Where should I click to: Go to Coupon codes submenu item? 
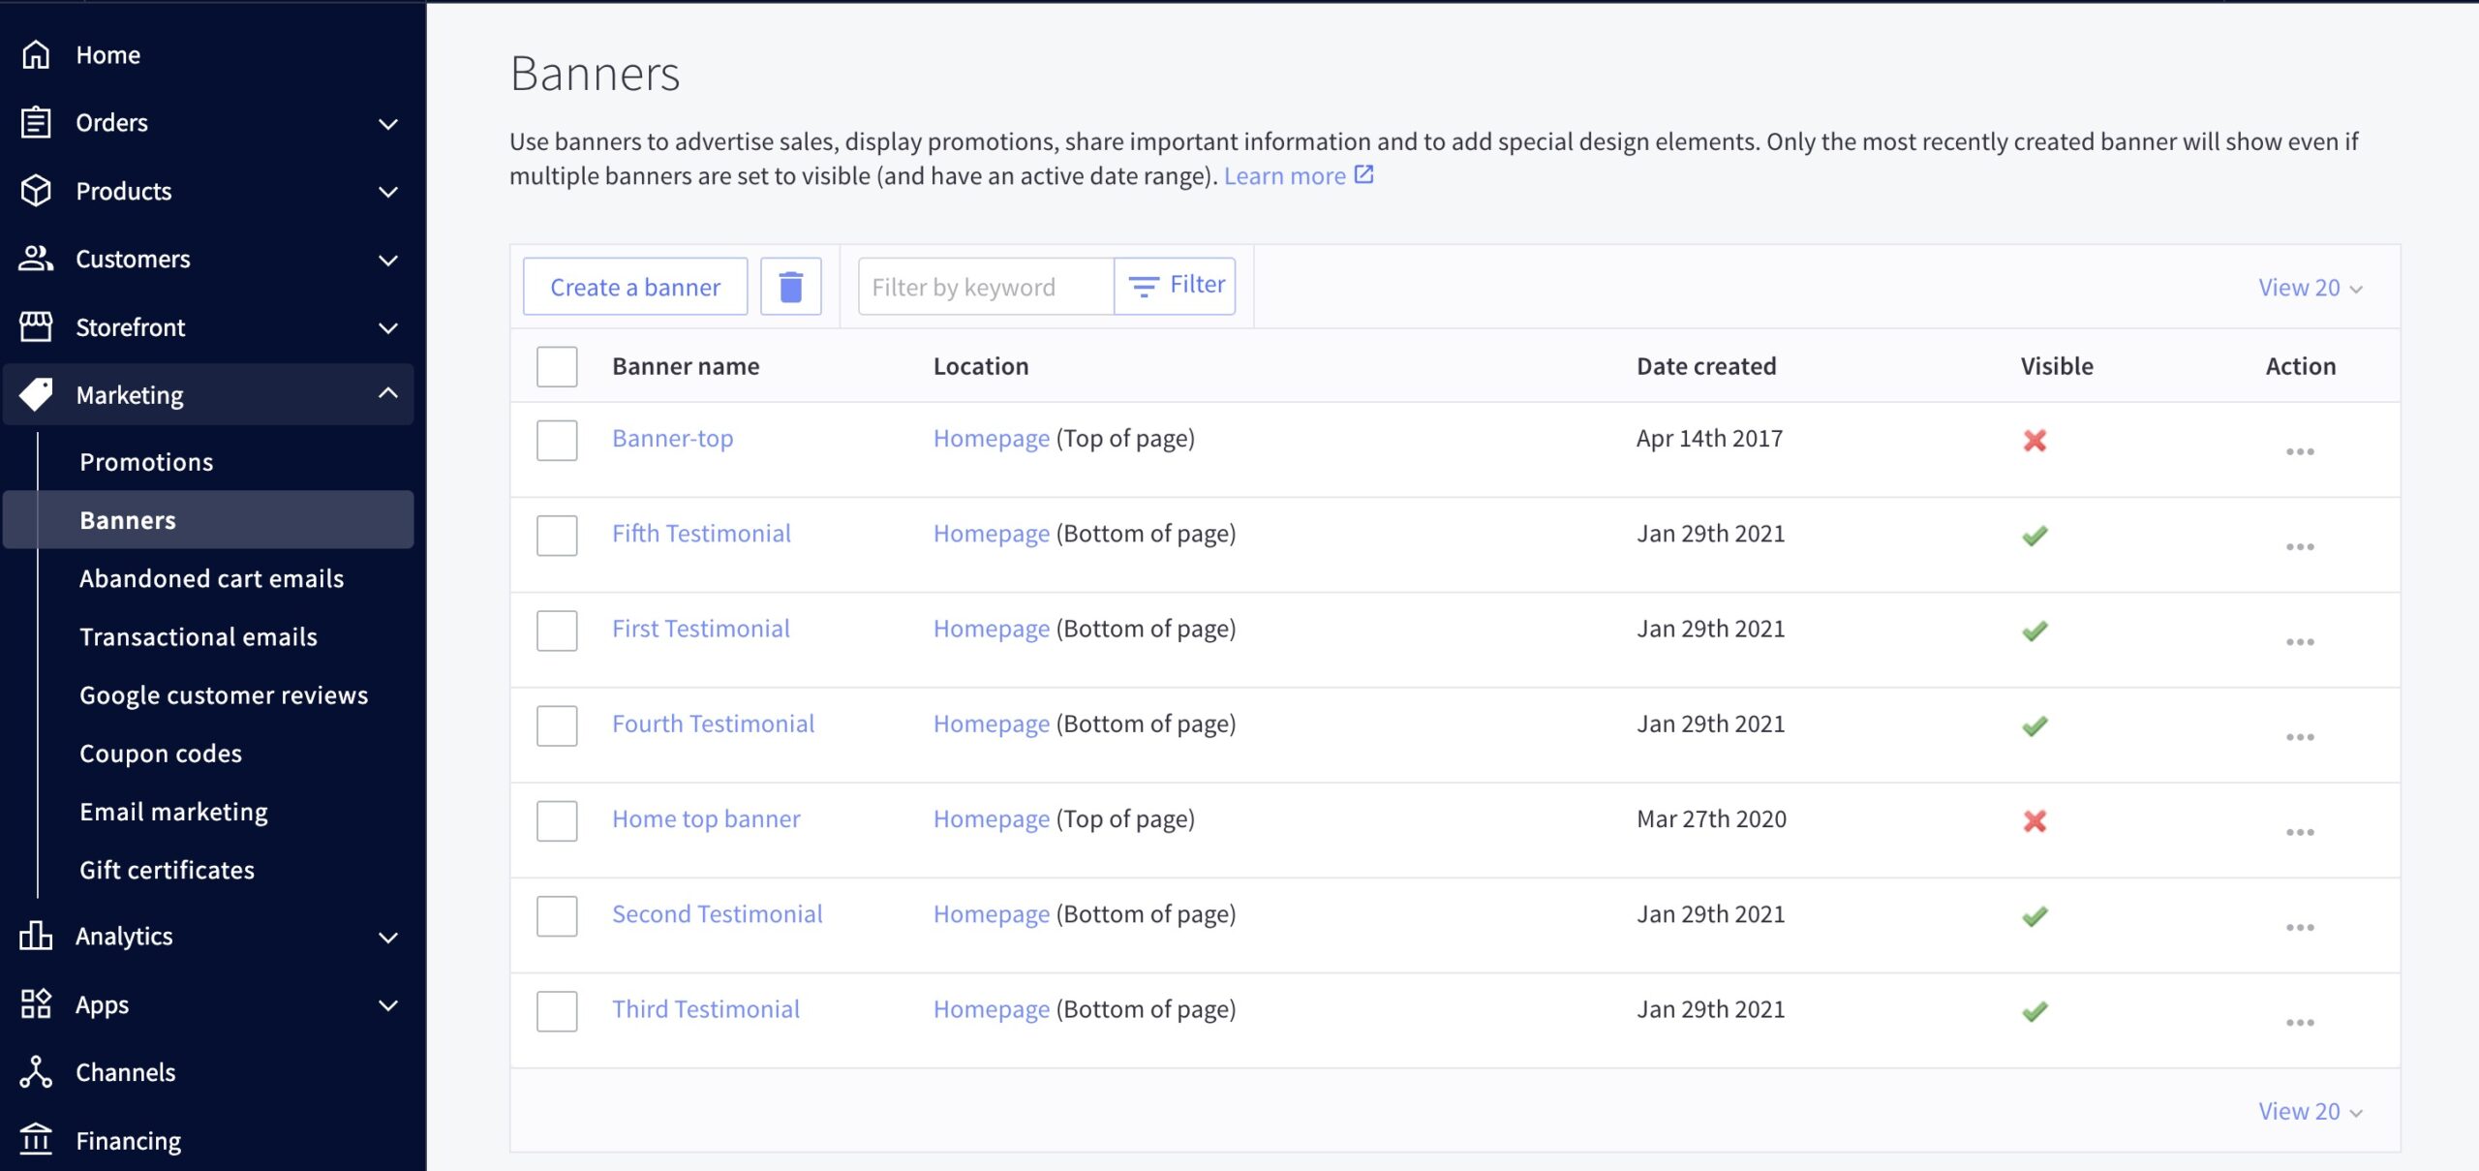click(x=161, y=754)
